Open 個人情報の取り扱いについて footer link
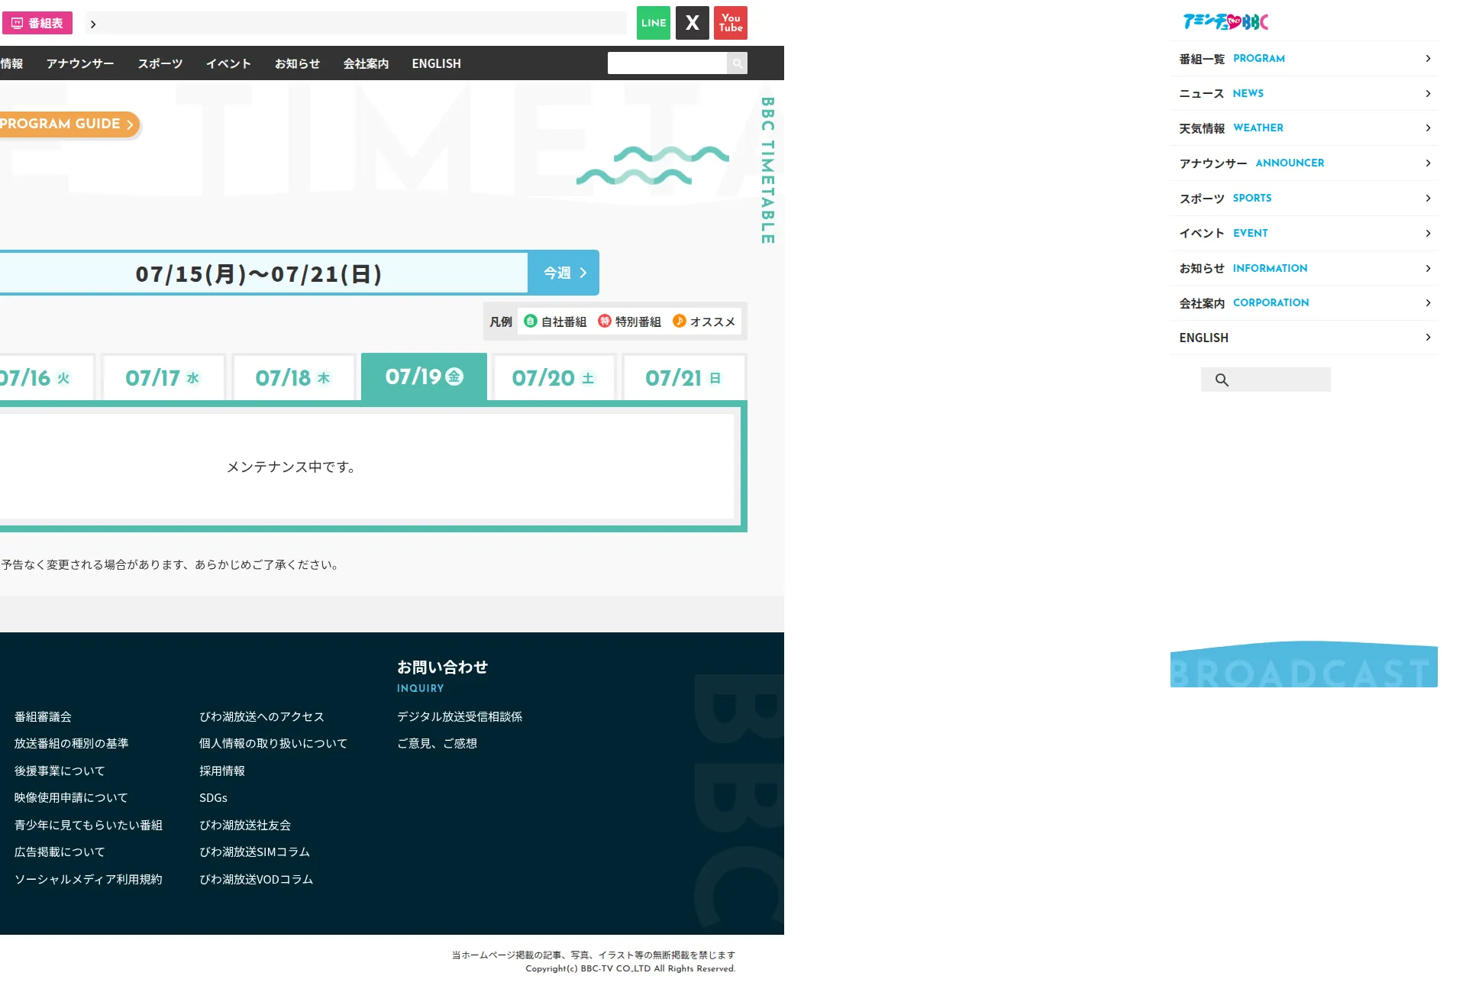 point(273,743)
